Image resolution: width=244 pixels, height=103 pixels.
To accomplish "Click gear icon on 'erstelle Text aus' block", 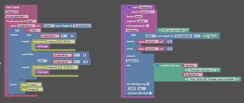I will point(157,65).
